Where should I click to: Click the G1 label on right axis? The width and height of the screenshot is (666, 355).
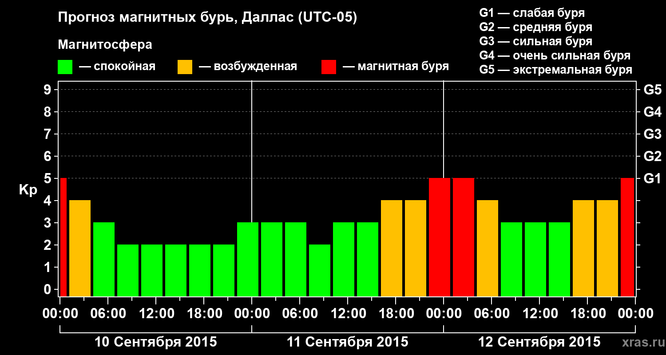pyautogui.click(x=652, y=178)
